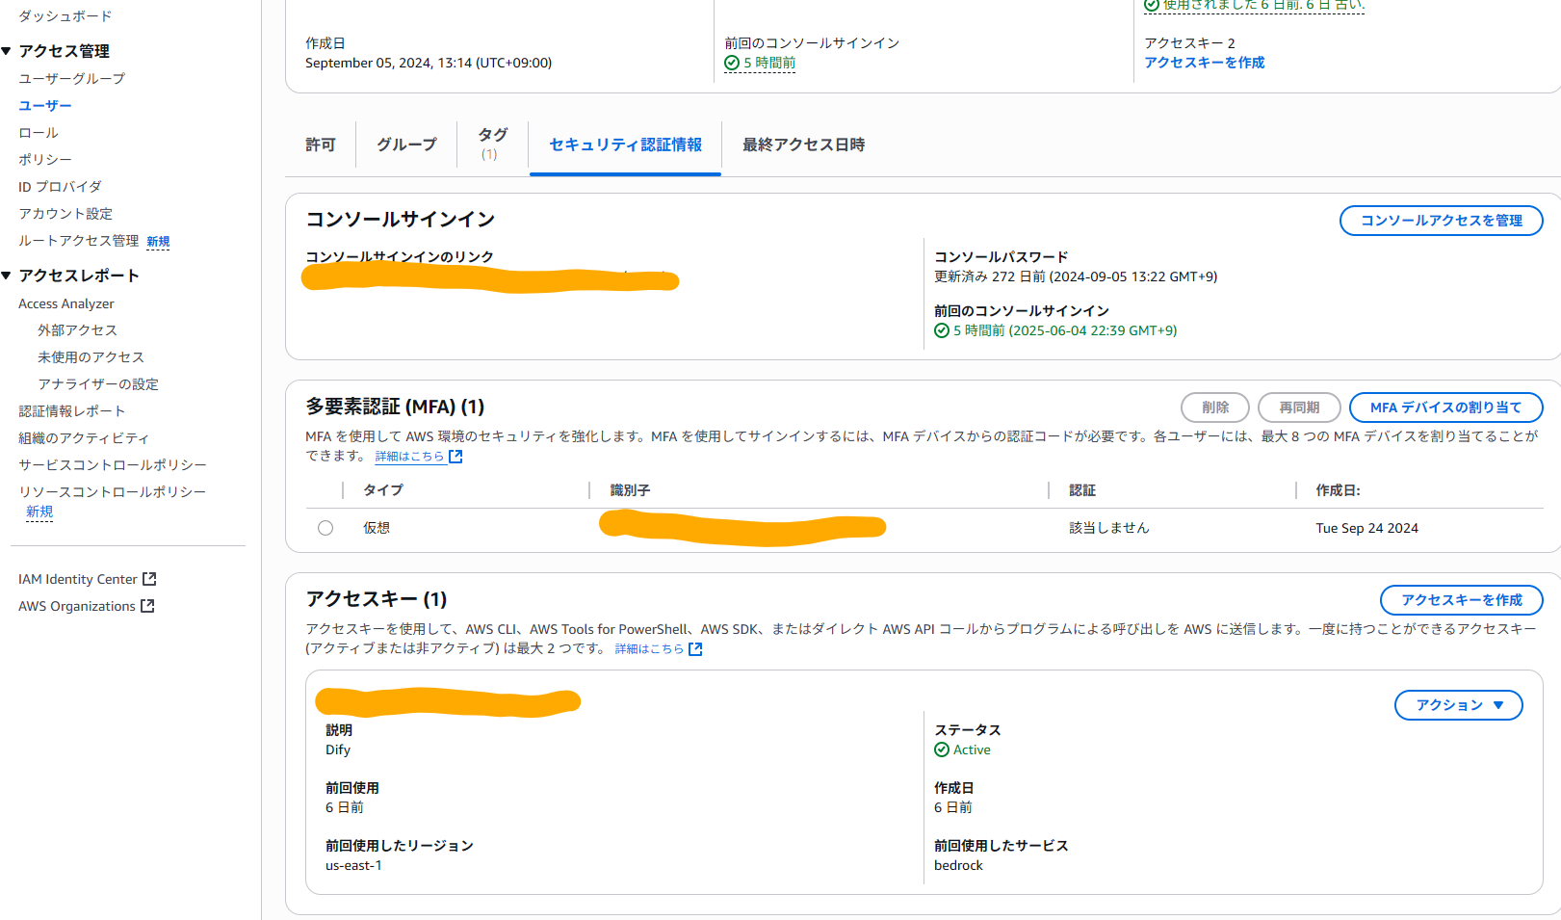Image resolution: width=1561 pixels, height=920 pixels.
Task: Open AWS Organizations link
Action: tap(77, 606)
